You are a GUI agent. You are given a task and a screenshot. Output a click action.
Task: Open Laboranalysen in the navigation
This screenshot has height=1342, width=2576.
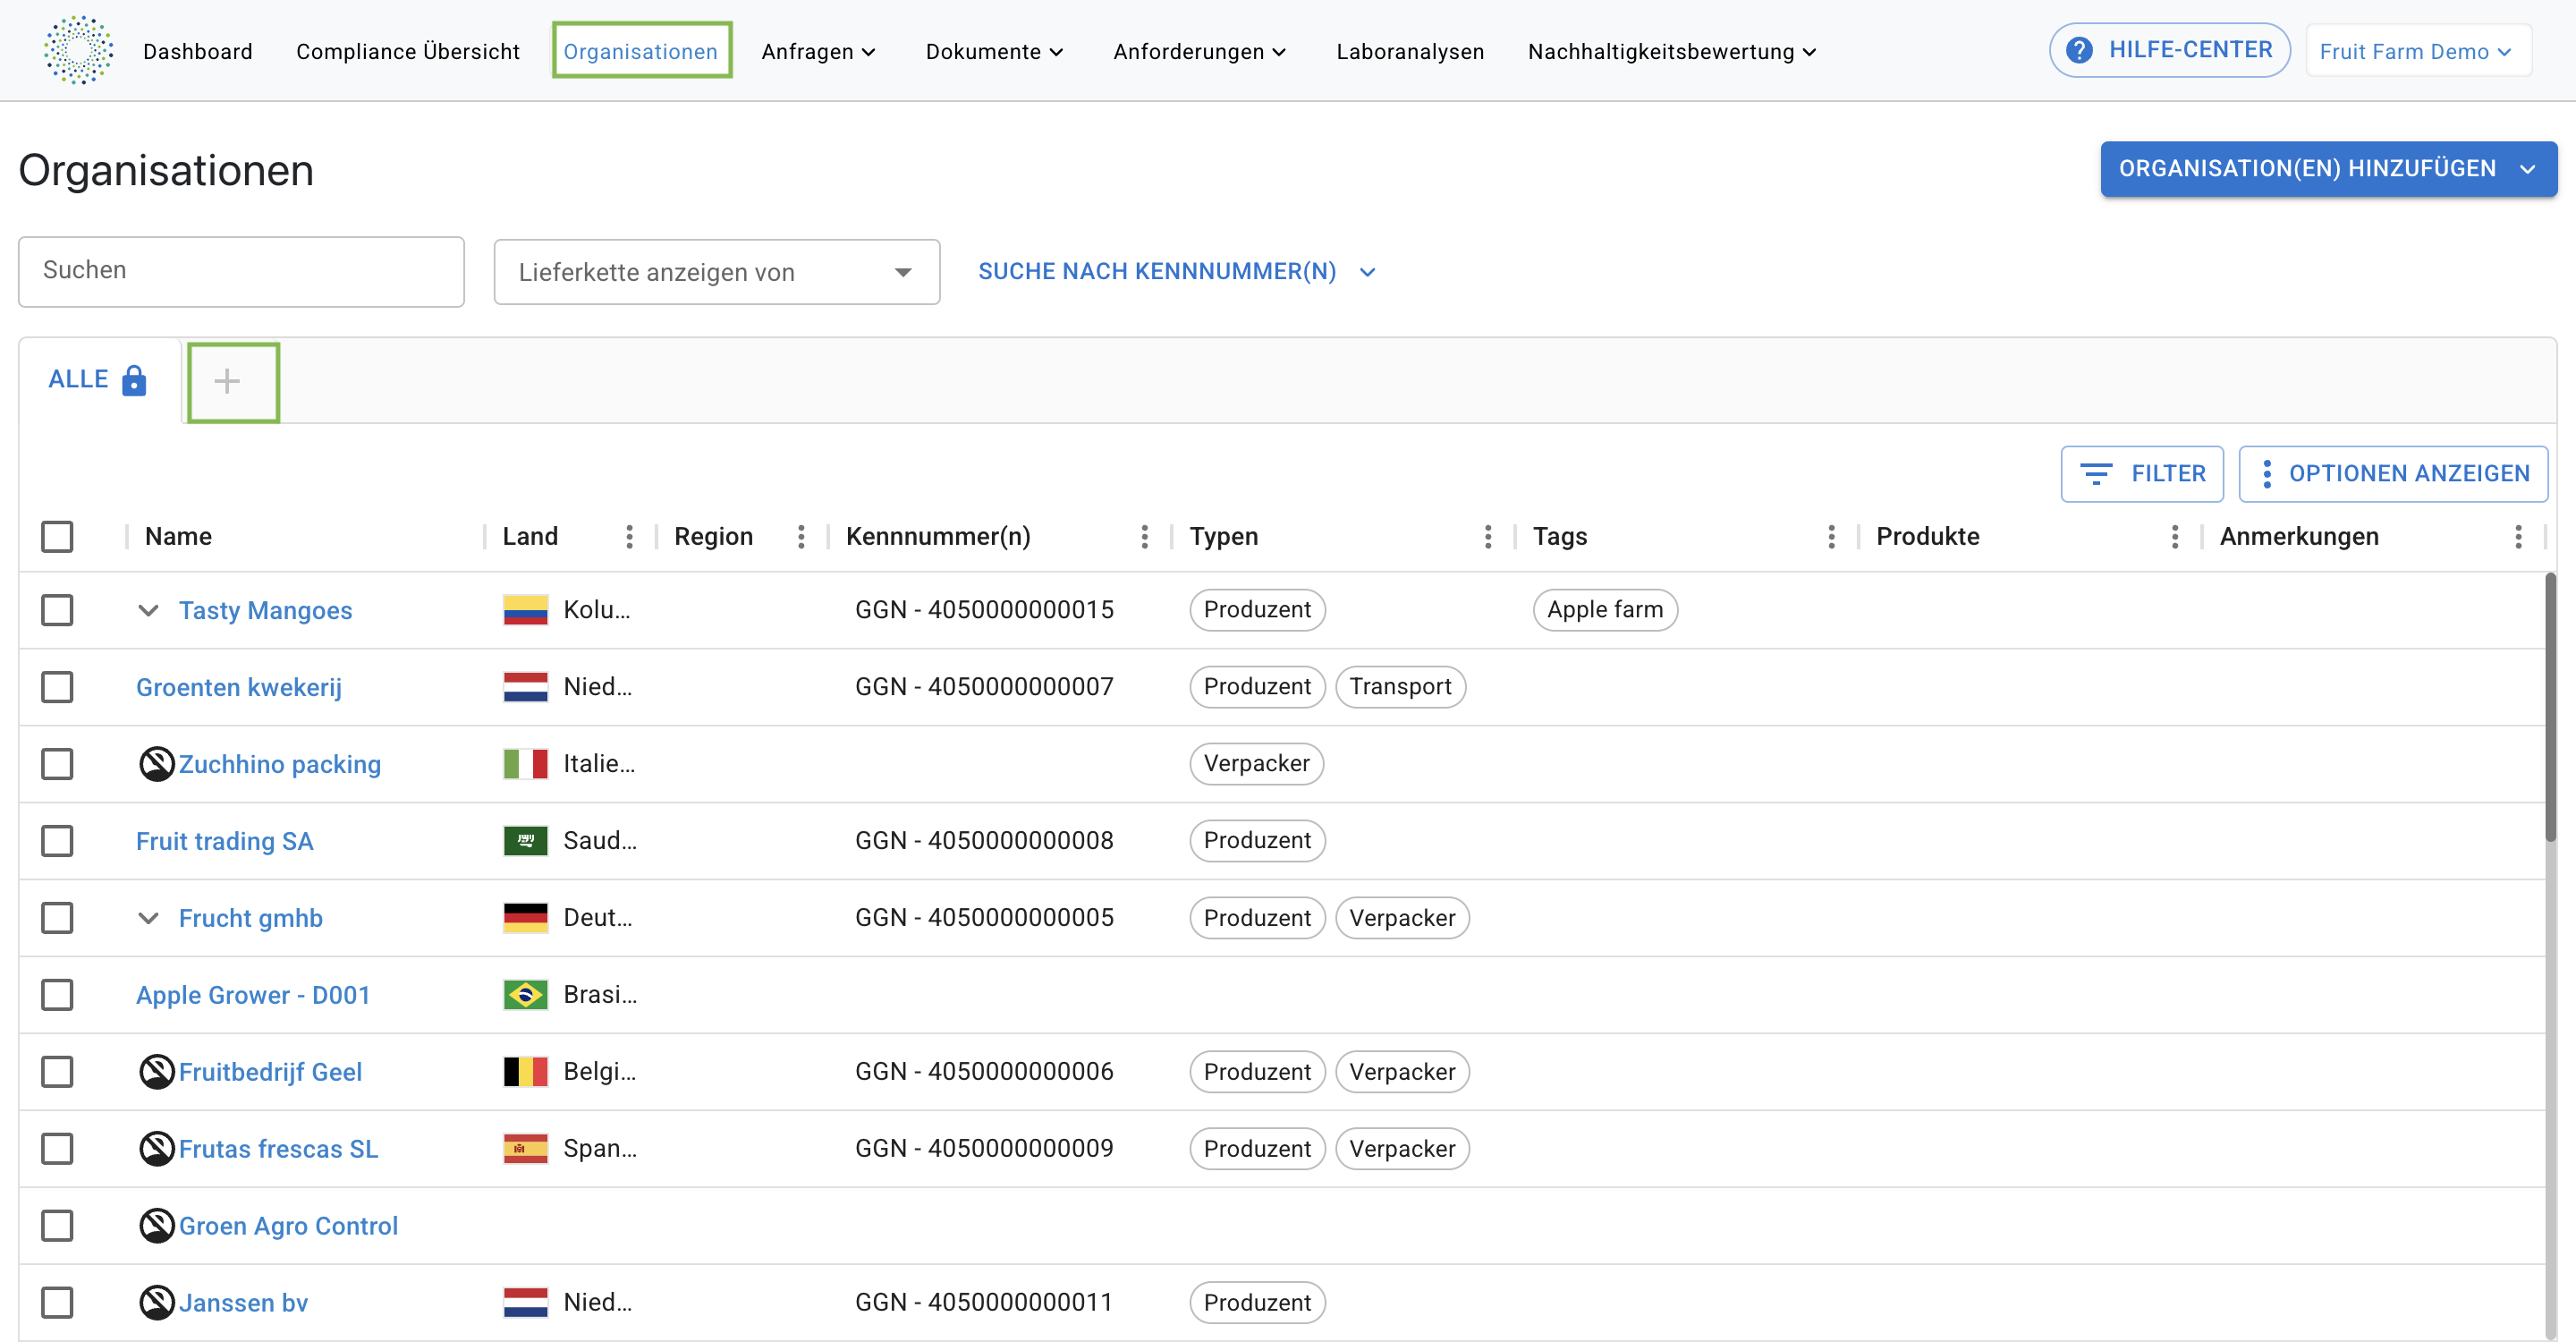tap(1410, 51)
